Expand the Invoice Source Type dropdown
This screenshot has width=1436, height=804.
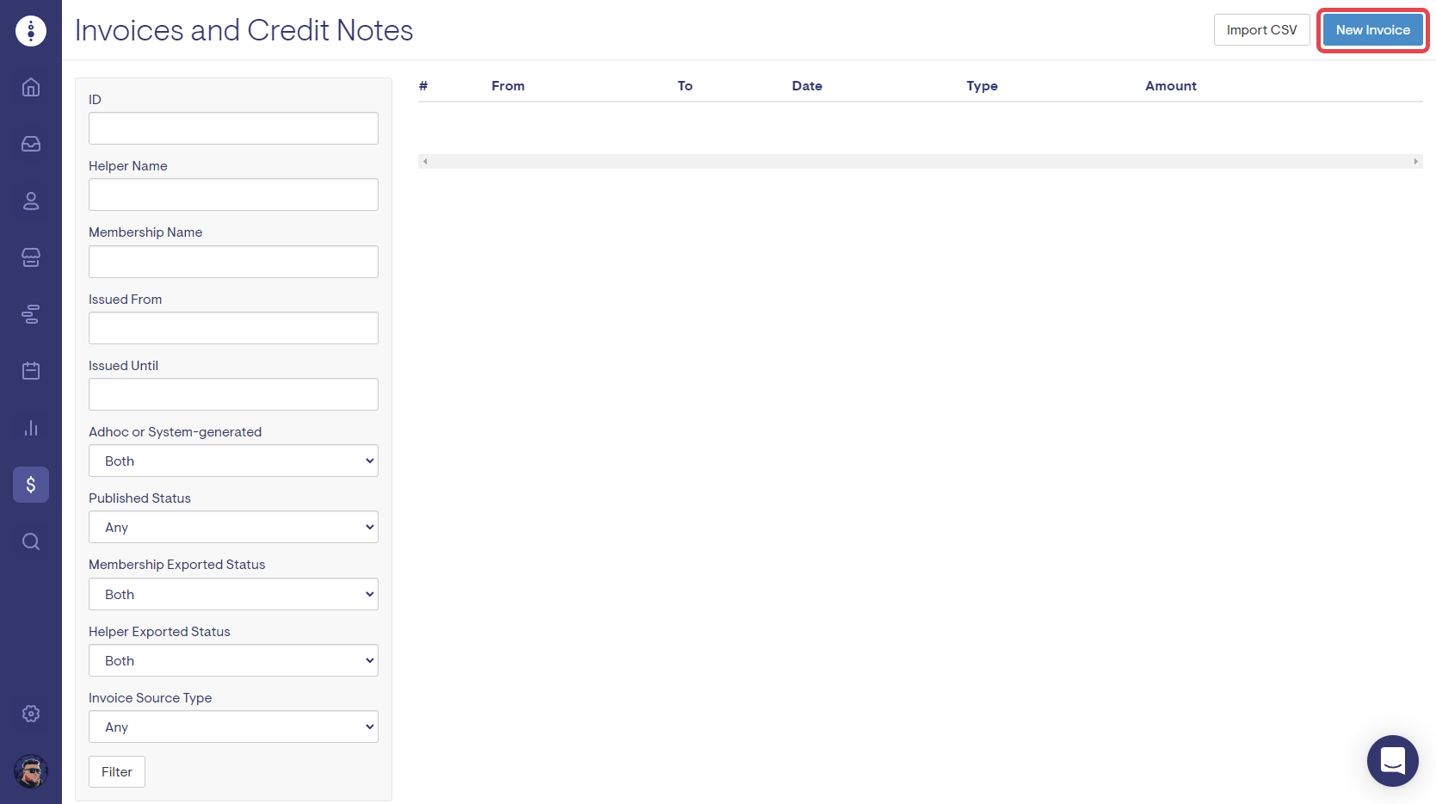(x=233, y=727)
